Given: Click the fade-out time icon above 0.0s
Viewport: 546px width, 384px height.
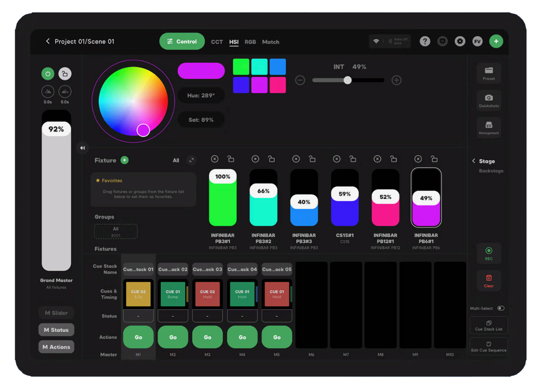Looking at the screenshot, I should point(65,91).
